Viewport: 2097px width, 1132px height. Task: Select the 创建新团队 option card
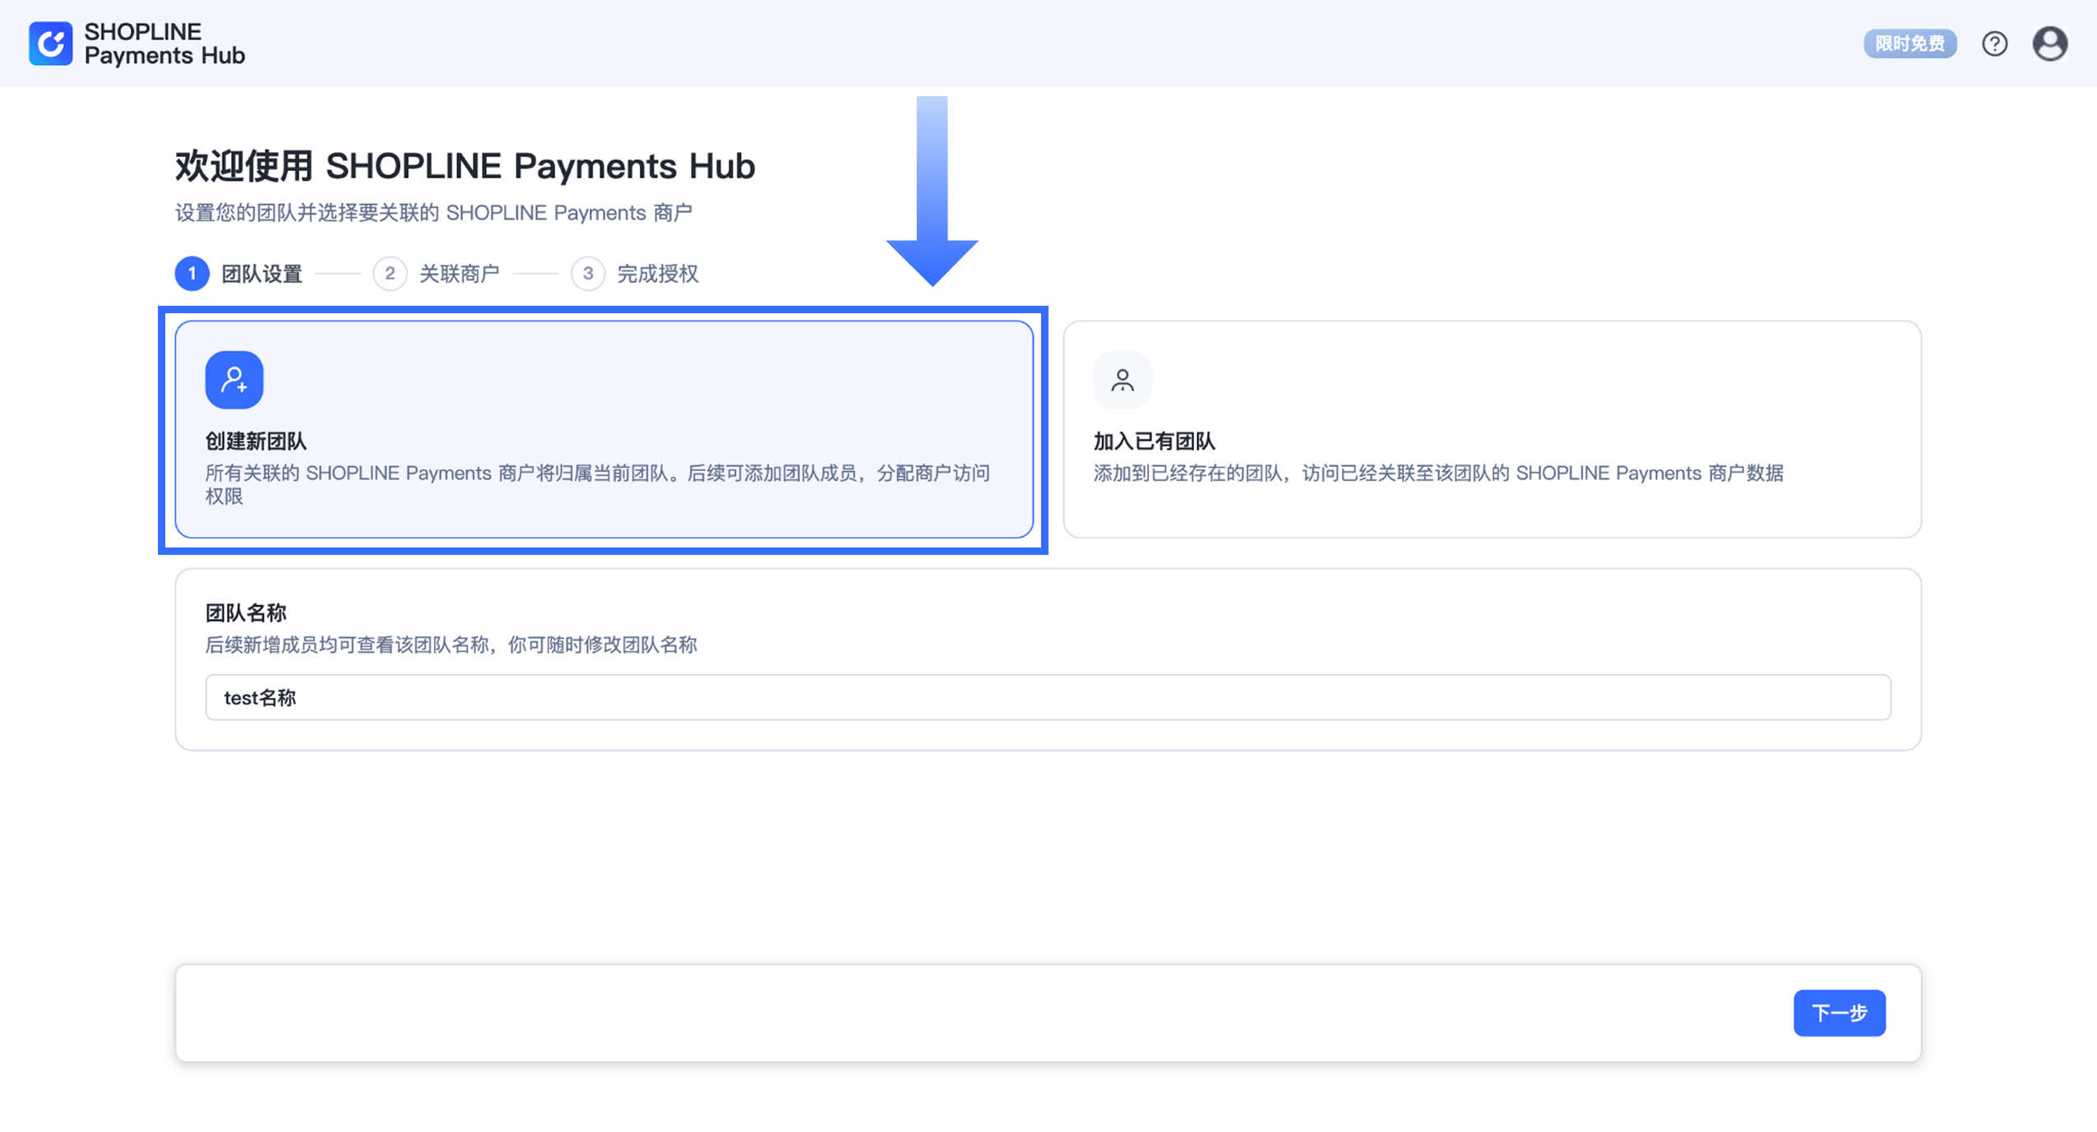604,429
